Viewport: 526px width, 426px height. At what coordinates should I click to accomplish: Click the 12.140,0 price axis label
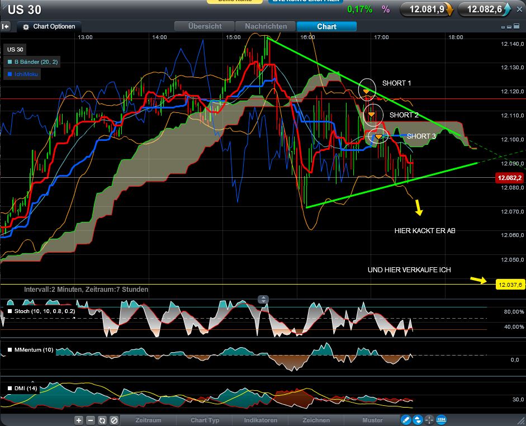512,44
